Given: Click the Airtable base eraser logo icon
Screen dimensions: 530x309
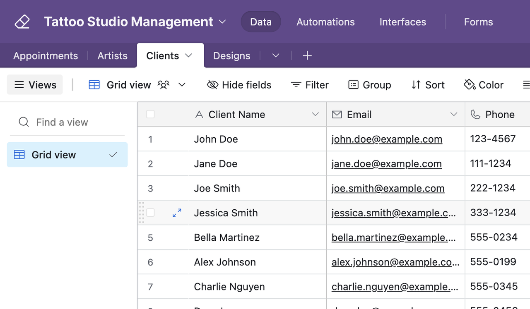Looking at the screenshot, I should point(22,22).
